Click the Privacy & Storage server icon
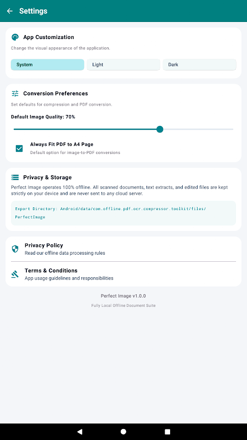Viewport: 247px width, 440px height. [15, 177]
